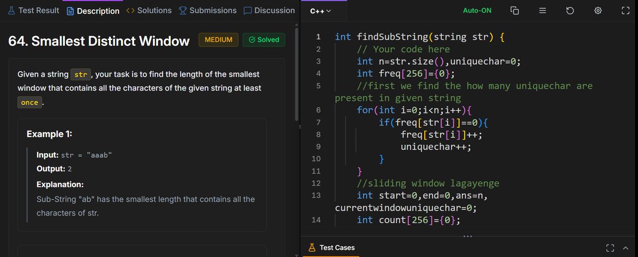The height and width of the screenshot is (257, 638).
Task: Click the document icon beside Description
Action: coord(70,11)
